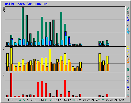This screenshot has height=103, width=131.
Task: Click day label 24 on the x-axis
Action: 96,100
